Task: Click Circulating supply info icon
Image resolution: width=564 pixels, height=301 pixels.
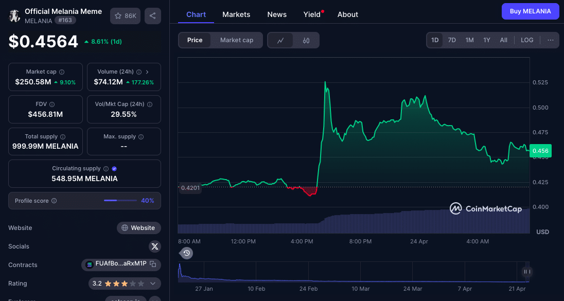Action: pyautogui.click(x=106, y=169)
